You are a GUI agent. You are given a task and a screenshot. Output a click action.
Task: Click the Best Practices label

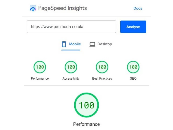[102, 79]
